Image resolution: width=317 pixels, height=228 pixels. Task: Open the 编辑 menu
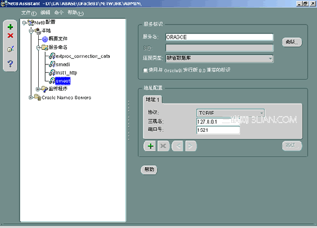click(x=45, y=13)
